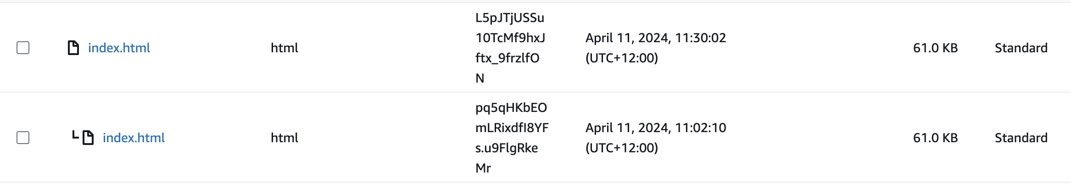The width and height of the screenshot is (1071, 189).
Task: Click the 61.0 KB size in the second row
Action: (935, 138)
